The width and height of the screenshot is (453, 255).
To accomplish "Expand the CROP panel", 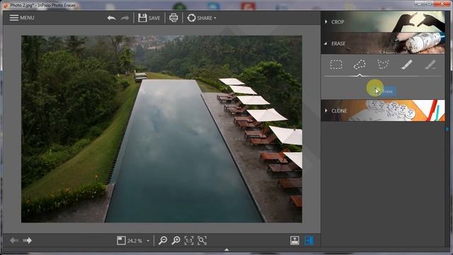I will click(383, 22).
